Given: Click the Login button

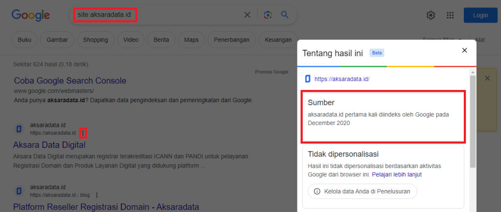Looking at the screenshot, I should (480, 15).
